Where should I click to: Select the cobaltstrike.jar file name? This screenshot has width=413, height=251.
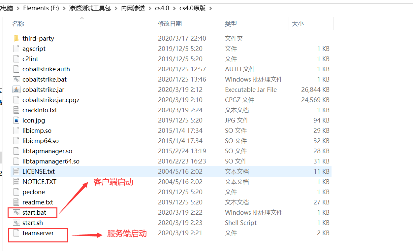pyautogui.click(x=44, y=90)
